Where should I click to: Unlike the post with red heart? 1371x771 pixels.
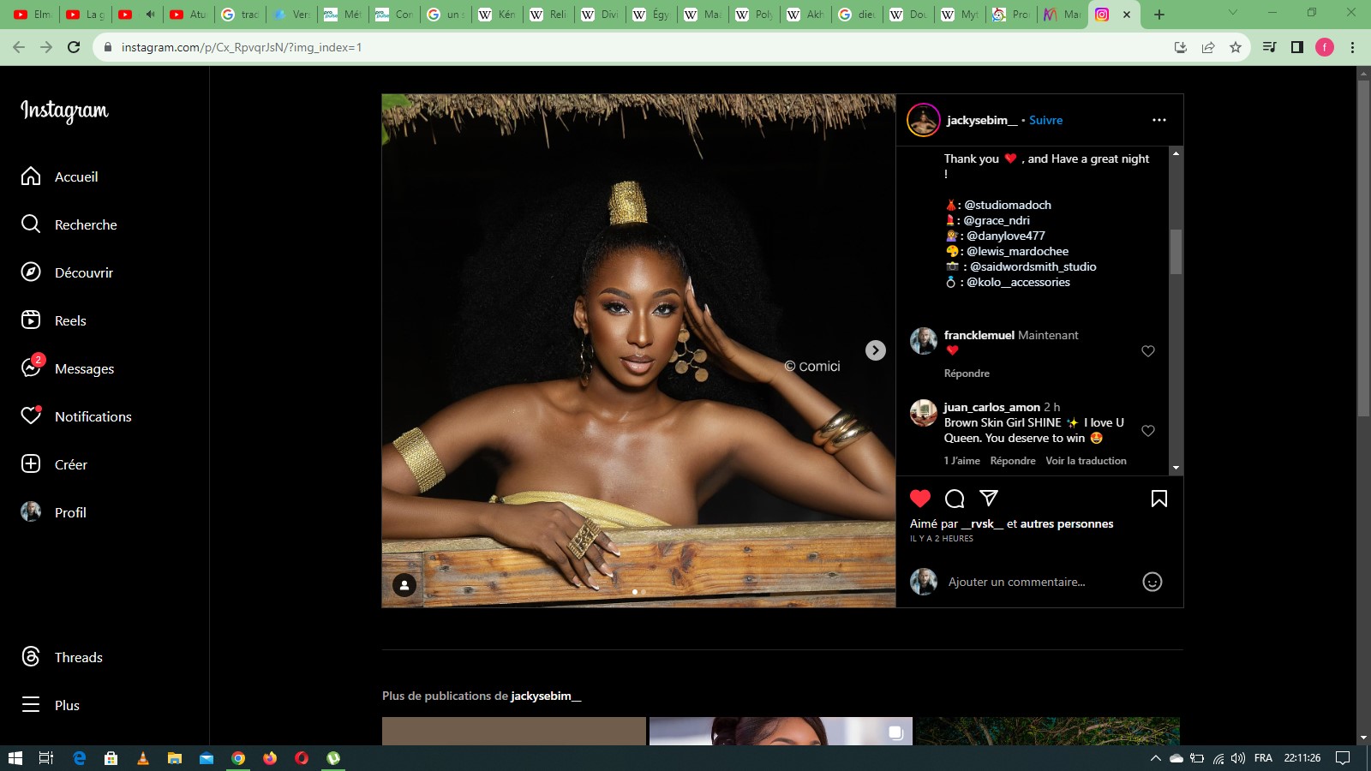[920, 499]
